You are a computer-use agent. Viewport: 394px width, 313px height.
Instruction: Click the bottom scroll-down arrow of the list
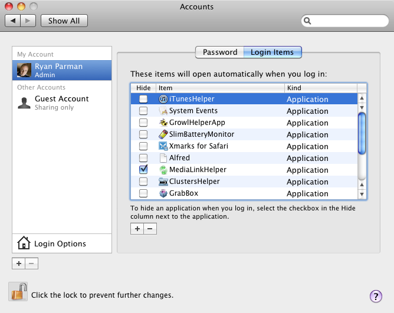362,194
